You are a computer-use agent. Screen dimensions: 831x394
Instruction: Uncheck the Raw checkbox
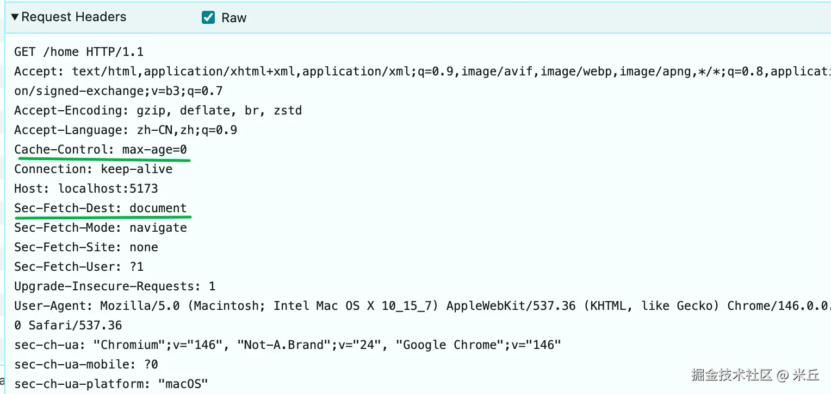(x=208, y=18)
